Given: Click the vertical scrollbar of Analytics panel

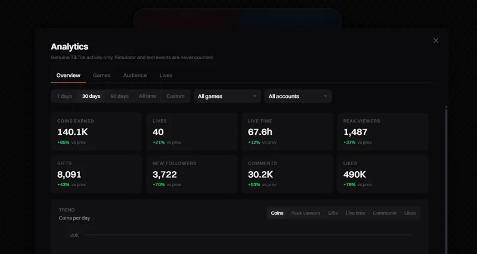Looking at the screenshot, I should pos(446,180).
